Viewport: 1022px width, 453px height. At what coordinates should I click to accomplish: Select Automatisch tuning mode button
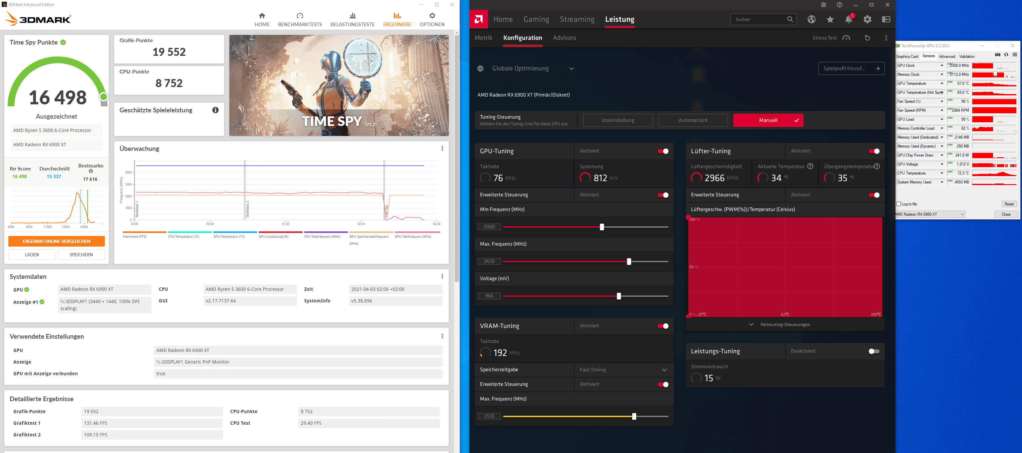tap(693, 120)
